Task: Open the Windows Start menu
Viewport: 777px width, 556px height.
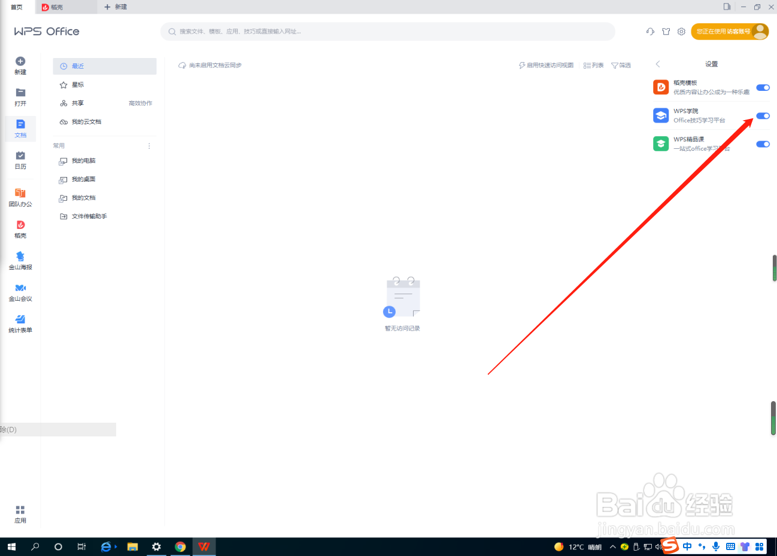Action: tap(11, 546)
